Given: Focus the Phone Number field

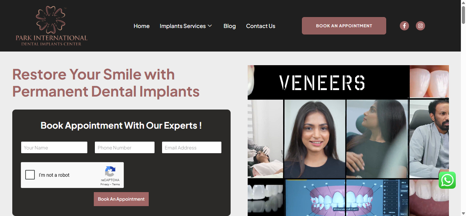Looking at the screenshot, I should click(x=125, y=147).
